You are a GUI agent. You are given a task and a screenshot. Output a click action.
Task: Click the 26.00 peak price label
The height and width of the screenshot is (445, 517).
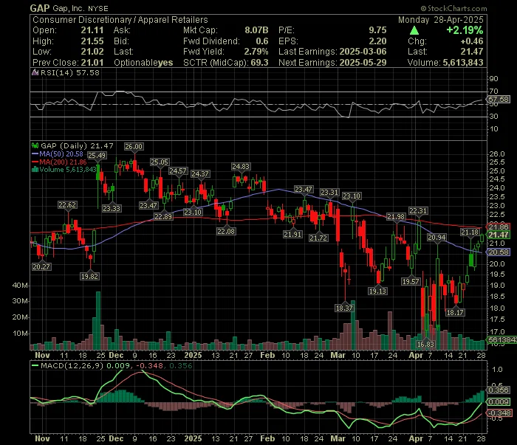click(134, 147)
